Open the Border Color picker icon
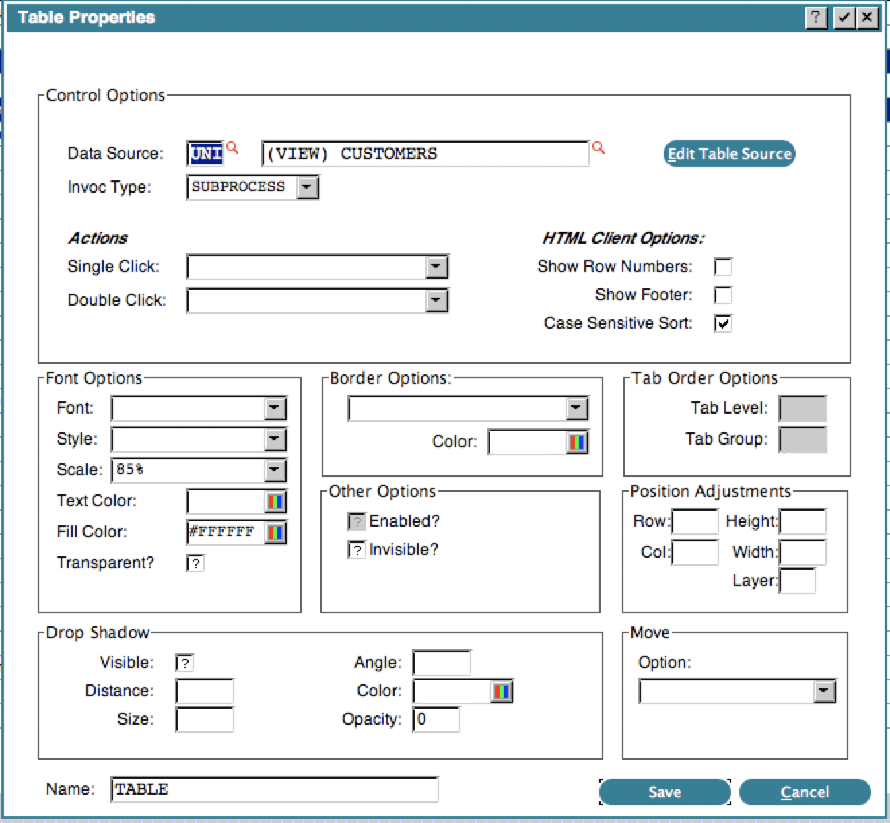The image size is (890, 823). (x=577, y=442)
